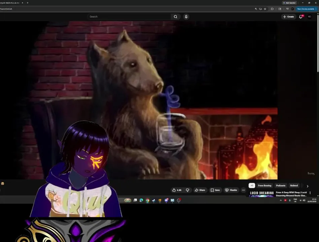The height and width of the screenshot is (242, 319).
Task: Open the orange app on taskbar
Action: pyautogui.click(x=160, y=200)
